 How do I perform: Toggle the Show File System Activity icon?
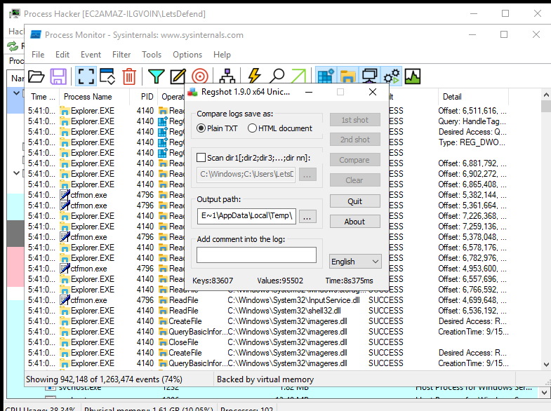(x=348, y=76)
